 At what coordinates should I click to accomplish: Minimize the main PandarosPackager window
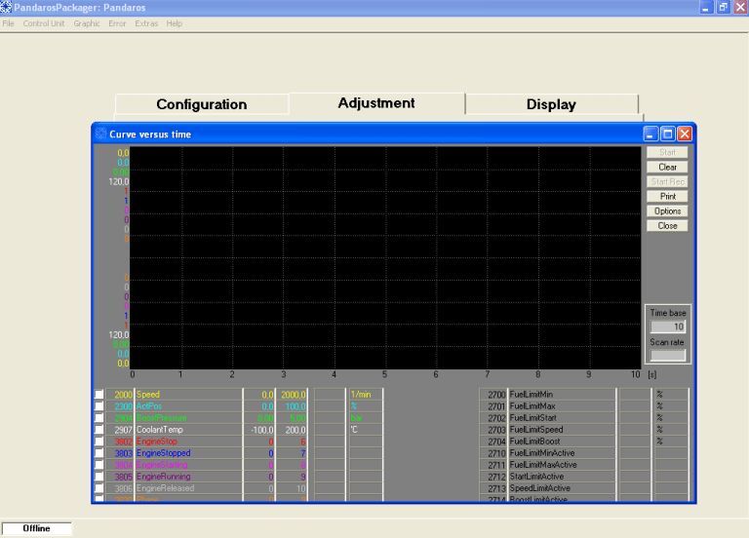coord(706,7)
